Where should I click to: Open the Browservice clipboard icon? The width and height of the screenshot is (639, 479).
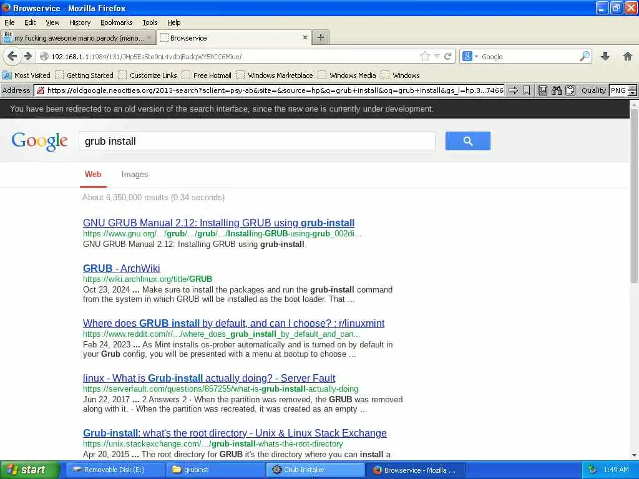tap(570, 90)
